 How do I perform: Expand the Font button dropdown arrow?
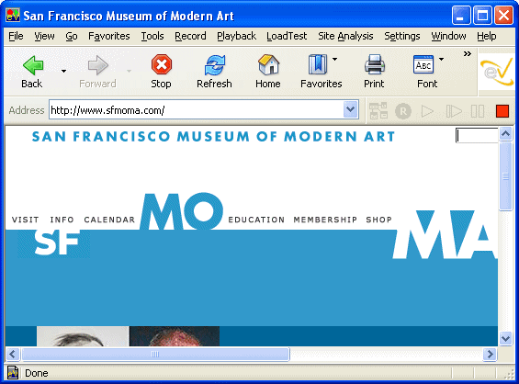pyautogui.click(x=441, y=60)
